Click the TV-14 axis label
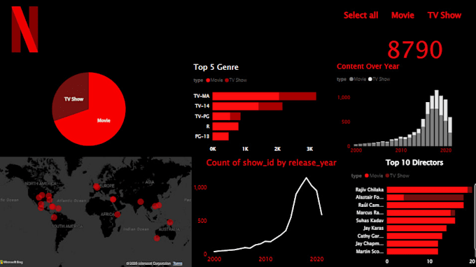Viewport: 476px width, 267px height. click(202, 106)
